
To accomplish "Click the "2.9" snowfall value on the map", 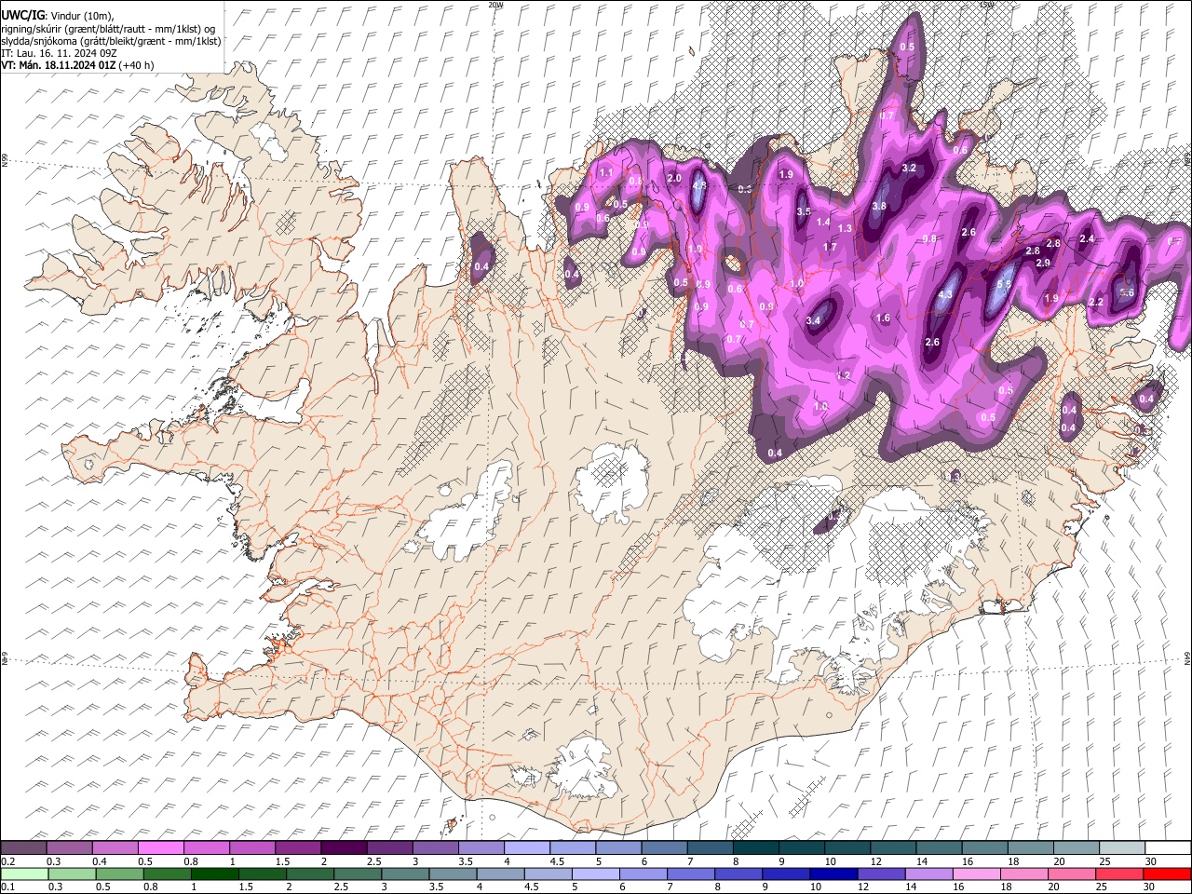I will pos(1043,264).
